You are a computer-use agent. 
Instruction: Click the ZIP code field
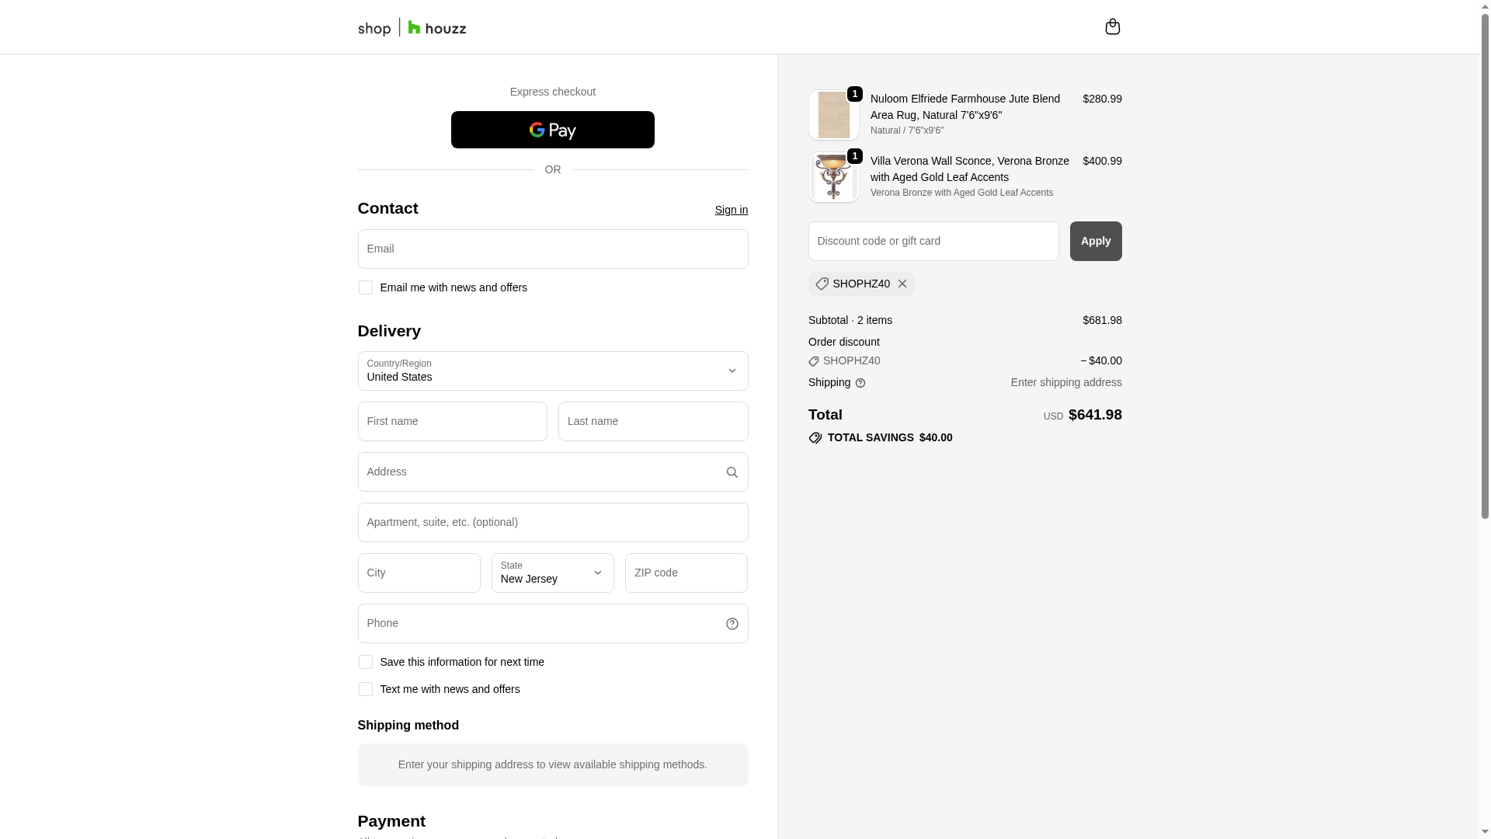pos(686,573)
